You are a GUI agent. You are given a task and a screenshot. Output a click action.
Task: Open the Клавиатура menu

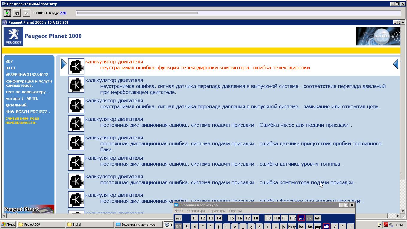[195, 211]
